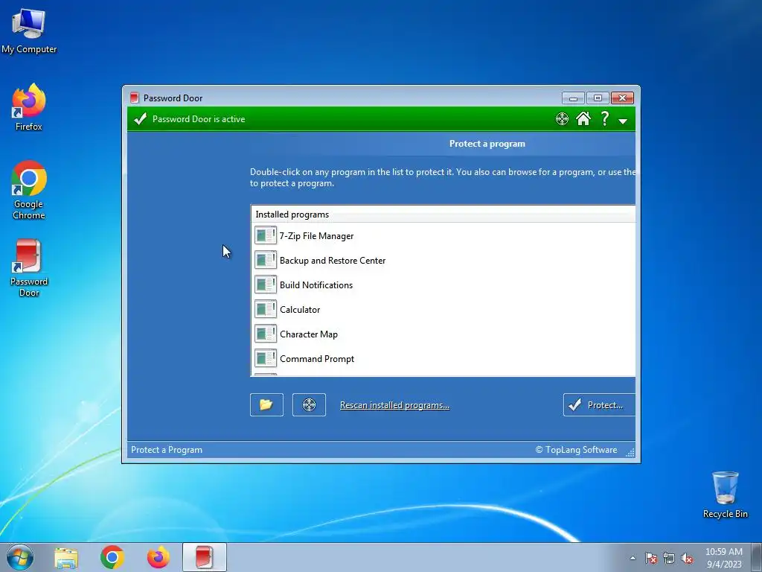Click the Password Door title bar icon
The image size is (762, 572).
point(135,98)
